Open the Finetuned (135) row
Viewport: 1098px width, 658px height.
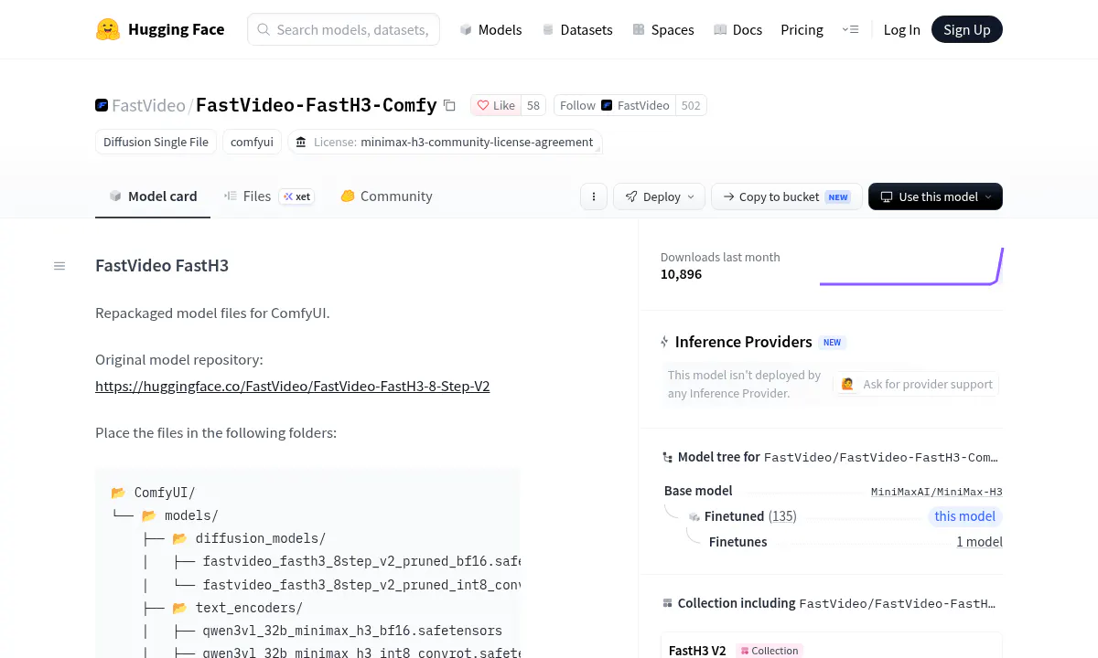[x=750, y=516]
